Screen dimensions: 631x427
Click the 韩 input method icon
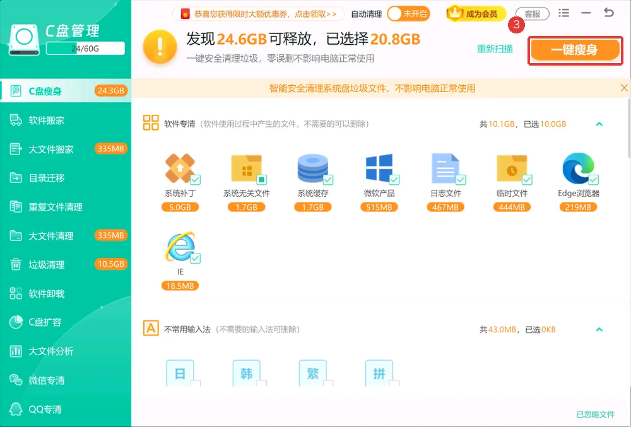coord(246,373)
